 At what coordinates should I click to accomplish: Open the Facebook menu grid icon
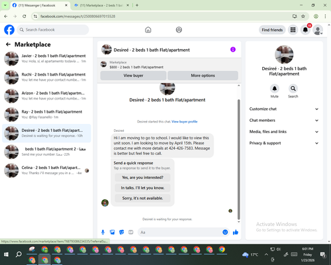coord(293,30)
